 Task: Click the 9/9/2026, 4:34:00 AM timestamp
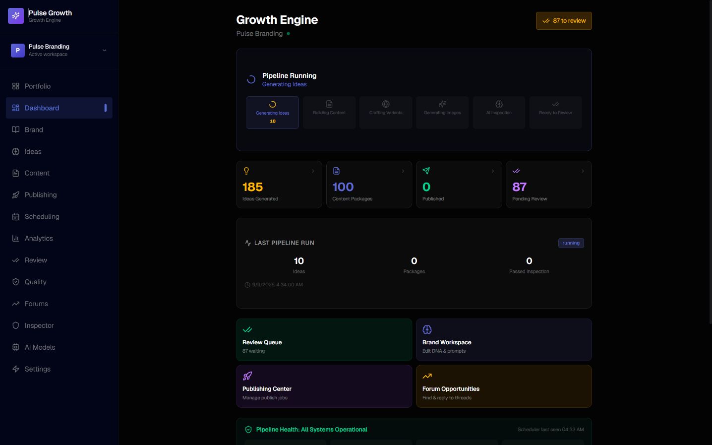coord(277,285)
